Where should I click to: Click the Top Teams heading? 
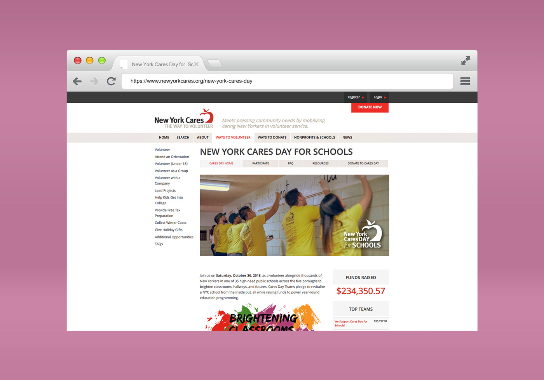pos(361,309)
